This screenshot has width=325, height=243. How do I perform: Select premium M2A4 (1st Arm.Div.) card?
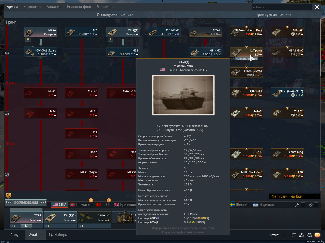click(246, 32)
